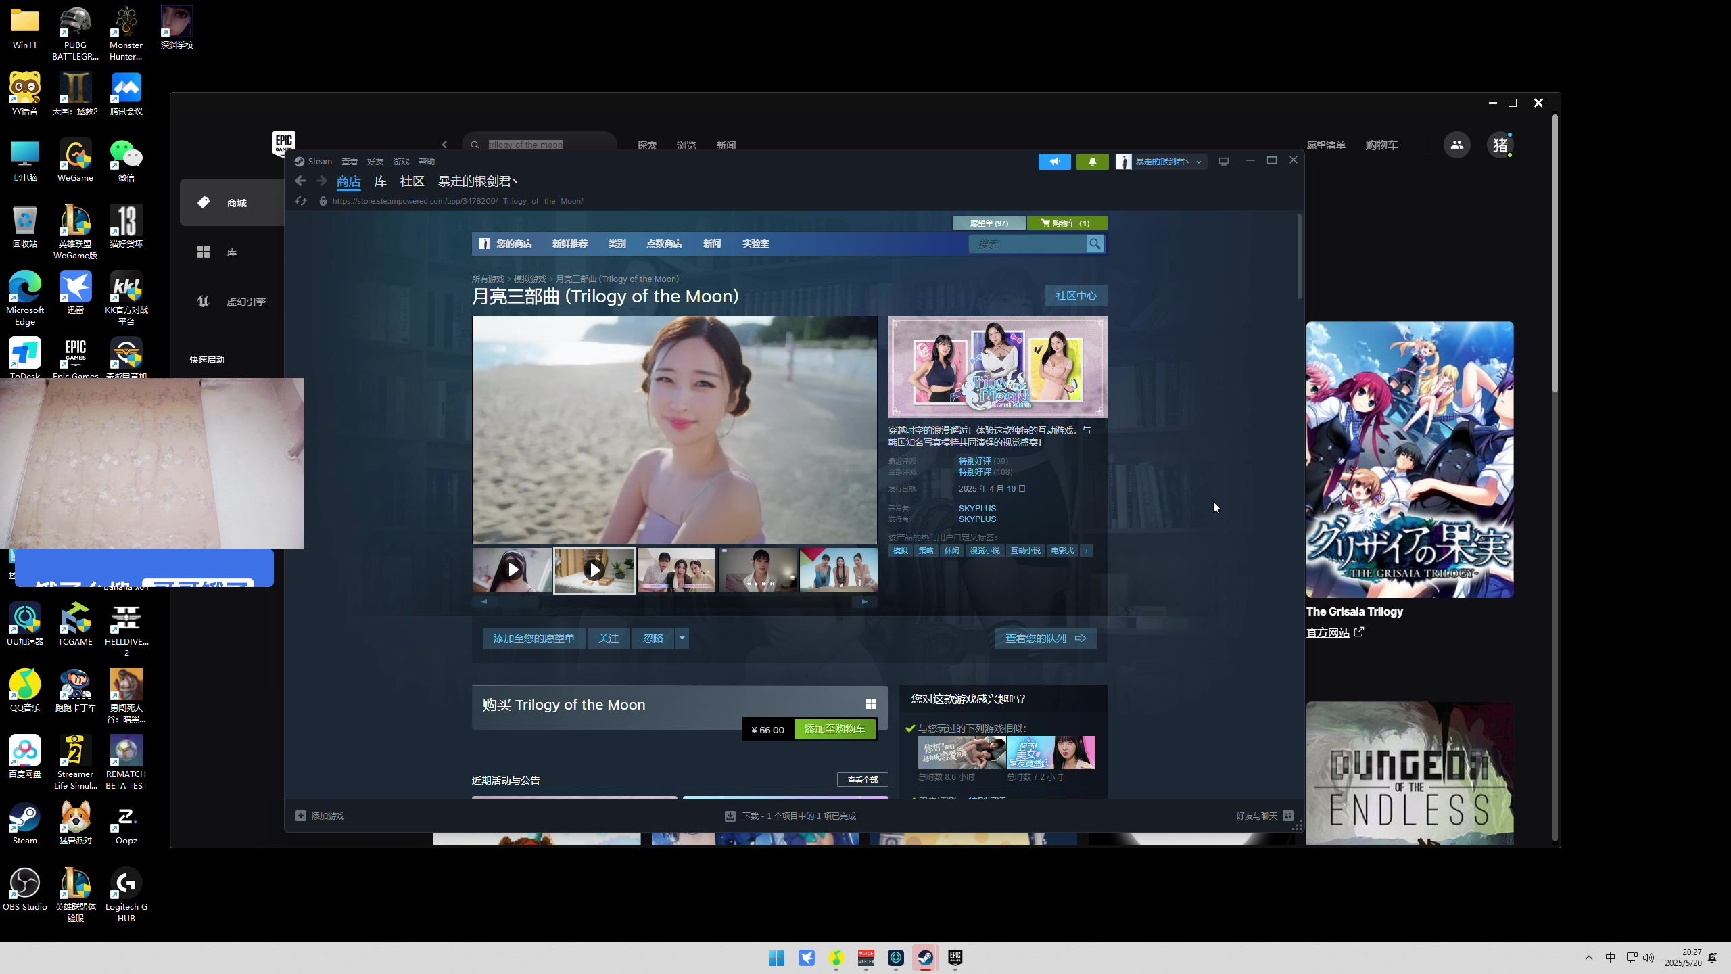Image resolution: width=1731 pixels, height=974 pixels.
Task: Open The Grisaia Trilogy 官方网站 link
Action: point(1335,633)
